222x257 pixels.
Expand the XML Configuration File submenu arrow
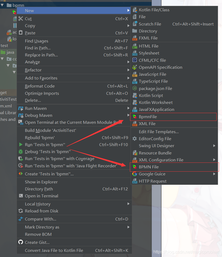(x=214, y=160)
